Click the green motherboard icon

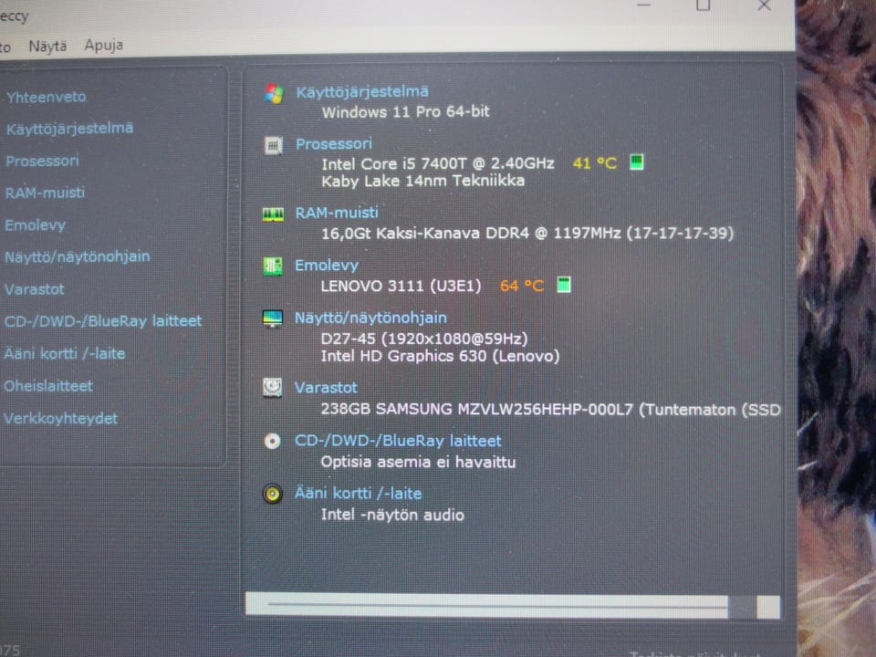click(273, 266)
